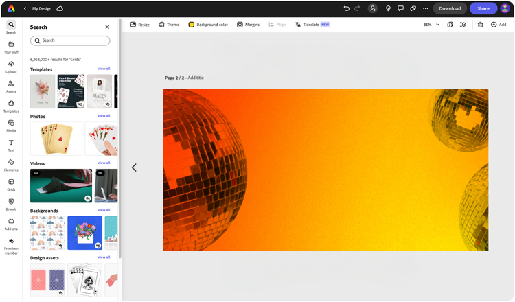The image size is (515, 302).
Task: Select the disco ball canvas image
Action: (325, 170)
